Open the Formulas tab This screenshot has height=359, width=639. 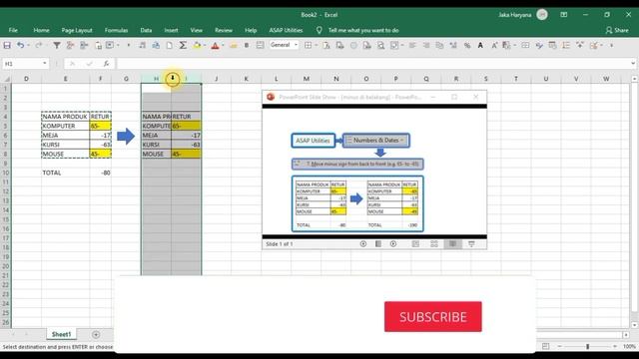[116, 30]
